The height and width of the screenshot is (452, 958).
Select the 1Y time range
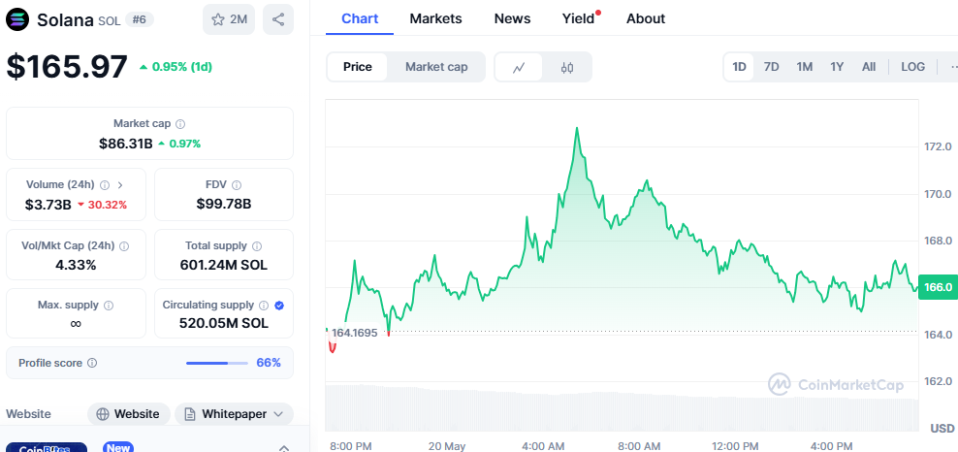pyautogui.click(x=837, y=67)
